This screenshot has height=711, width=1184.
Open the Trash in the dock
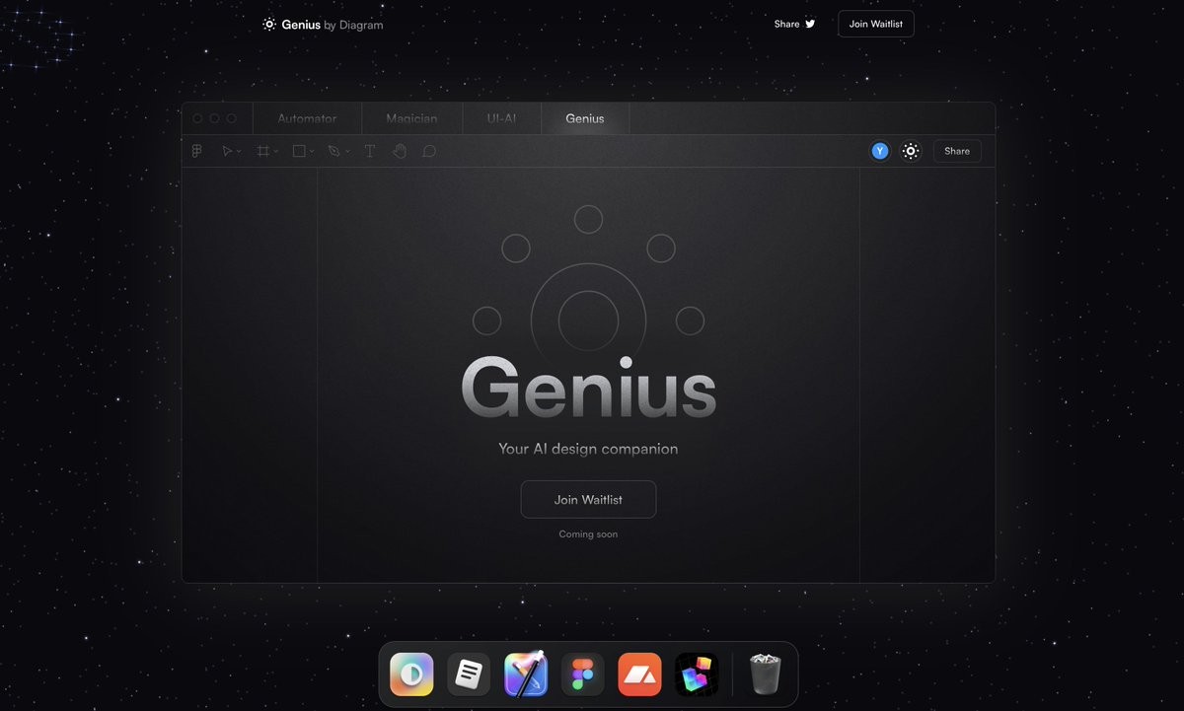(x=765, y=675)
